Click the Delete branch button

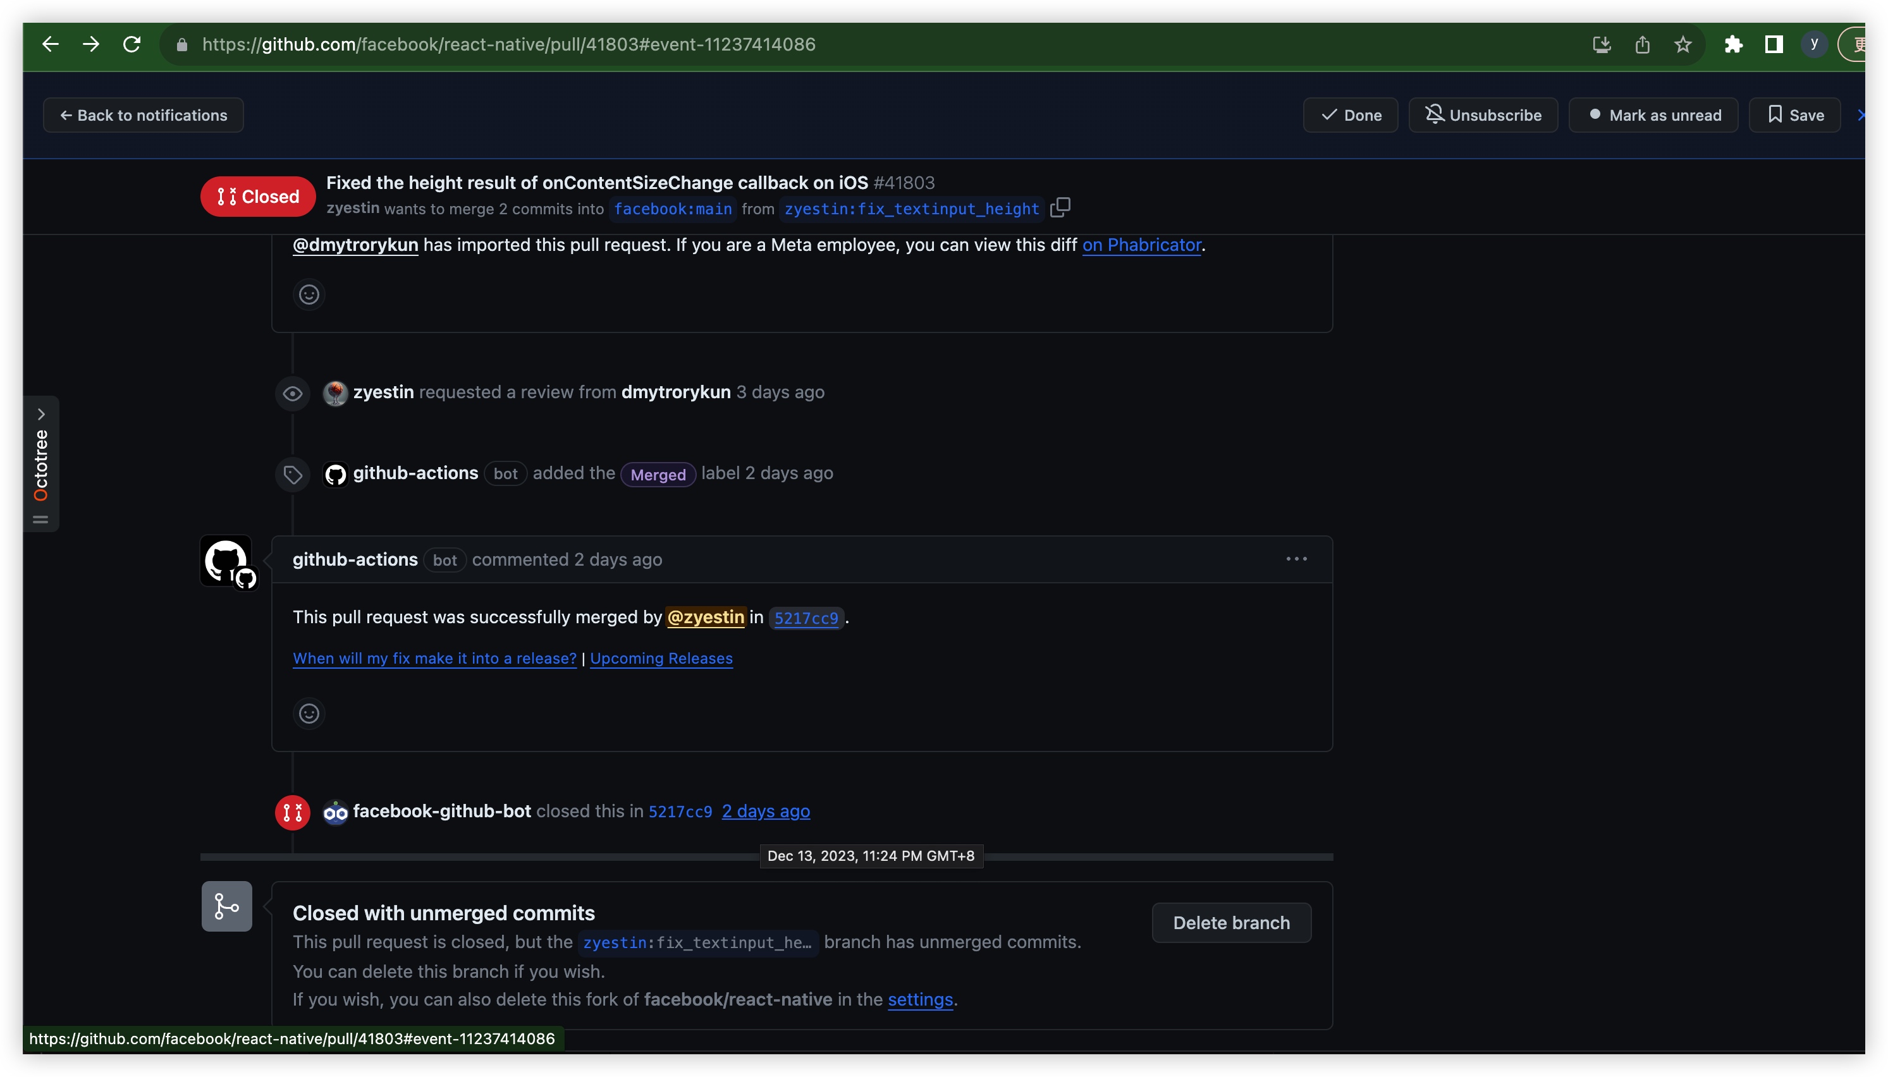1230,922
